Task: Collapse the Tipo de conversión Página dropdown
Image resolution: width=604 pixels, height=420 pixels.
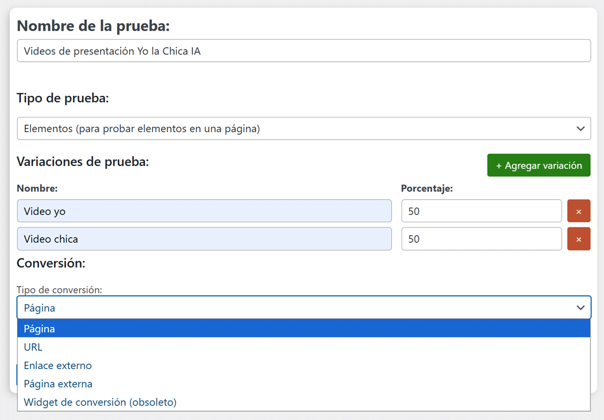Action: point(303,308)
